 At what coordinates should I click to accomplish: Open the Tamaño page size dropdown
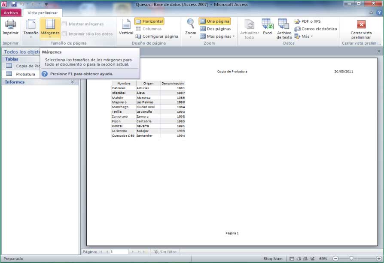31,28
